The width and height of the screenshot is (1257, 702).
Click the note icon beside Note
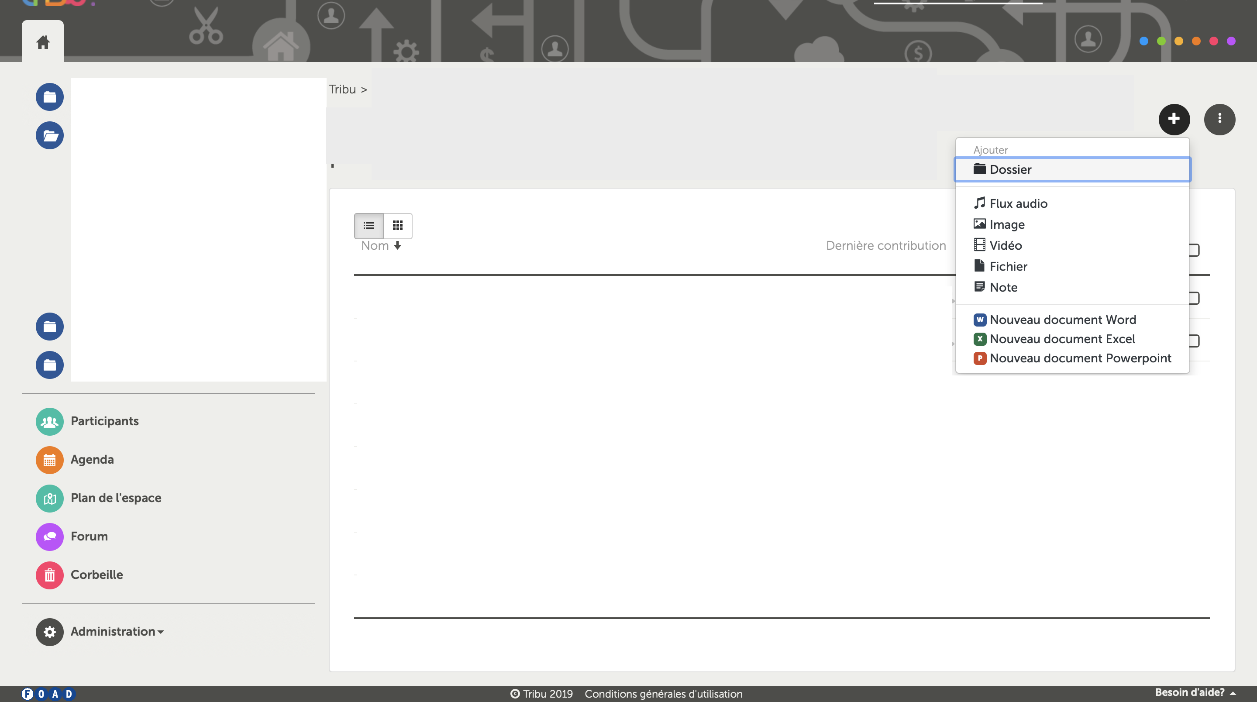(979, 286)
